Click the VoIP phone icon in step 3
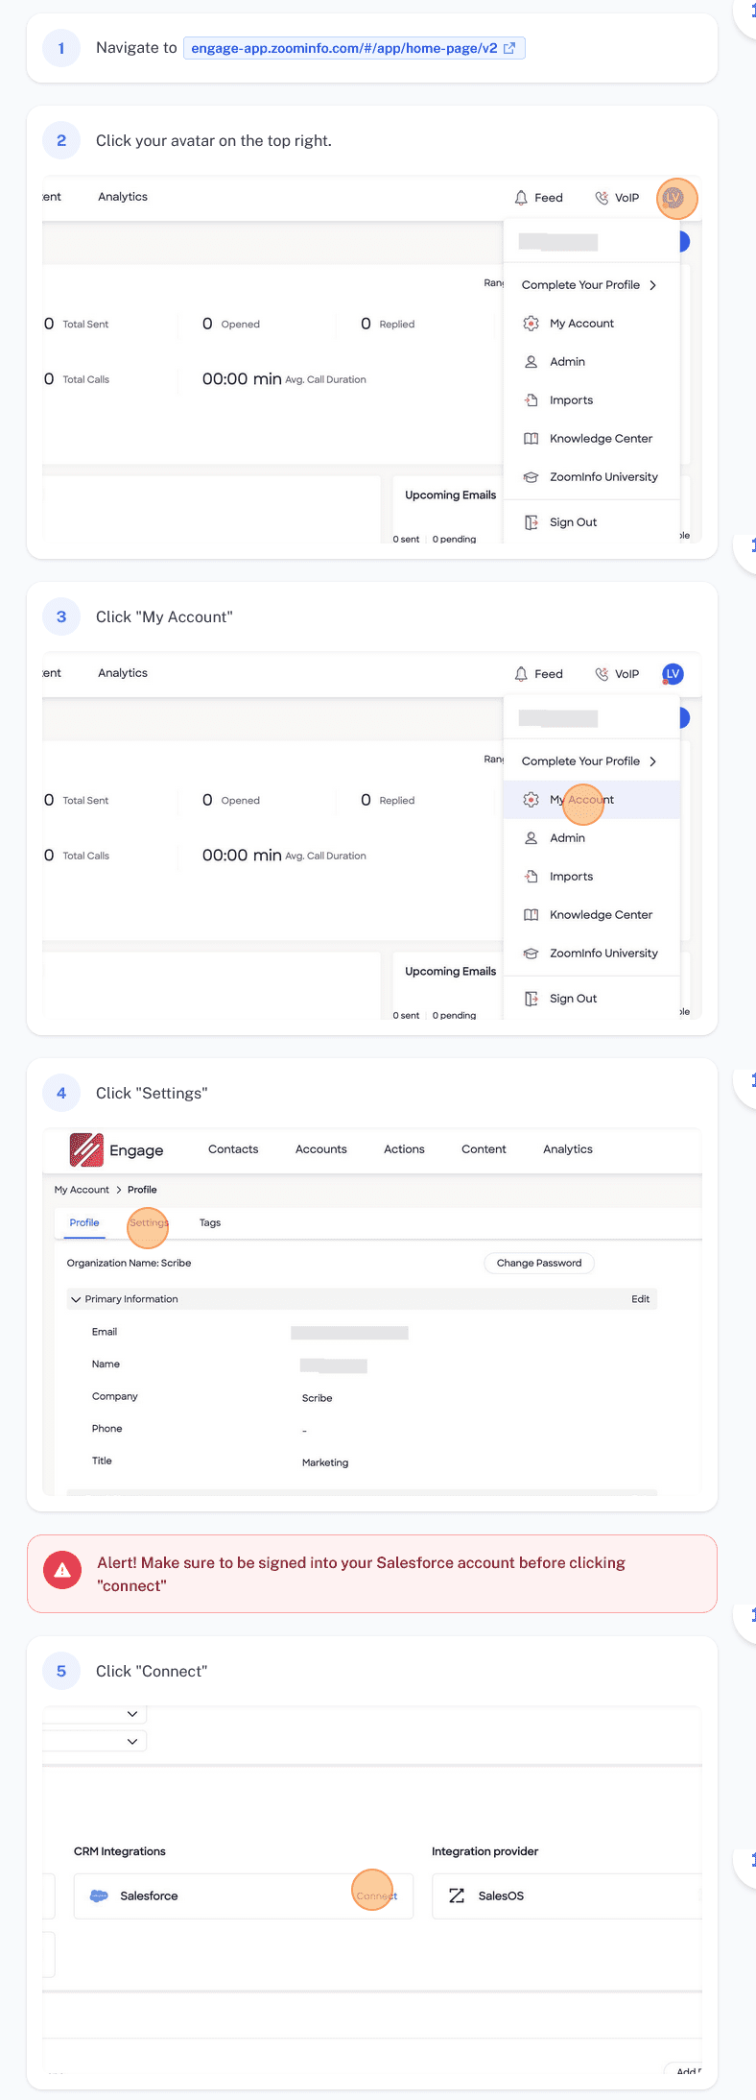The image size is (756, 2100). pos(602,674)
